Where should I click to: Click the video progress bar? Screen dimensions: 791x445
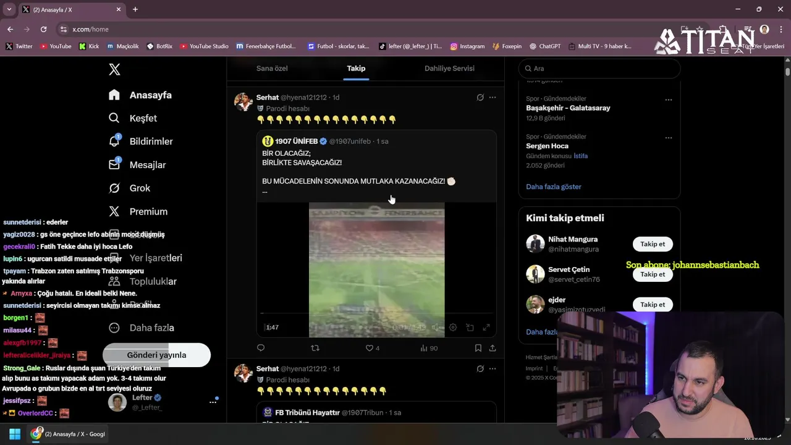[376, 314]
